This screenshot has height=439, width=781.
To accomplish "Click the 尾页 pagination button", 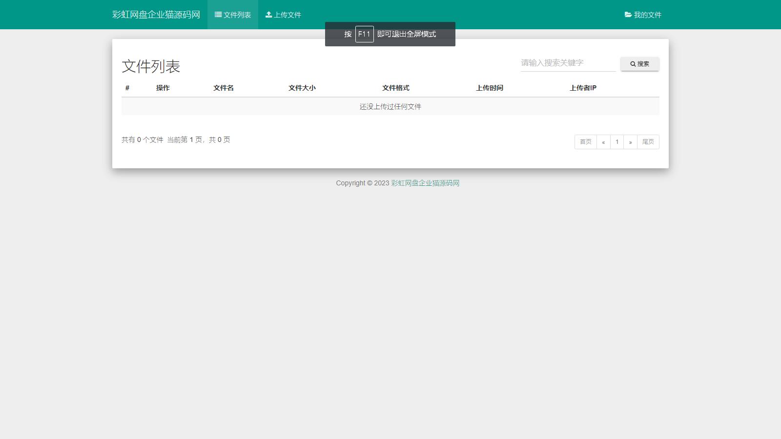I will coord(648,142).
